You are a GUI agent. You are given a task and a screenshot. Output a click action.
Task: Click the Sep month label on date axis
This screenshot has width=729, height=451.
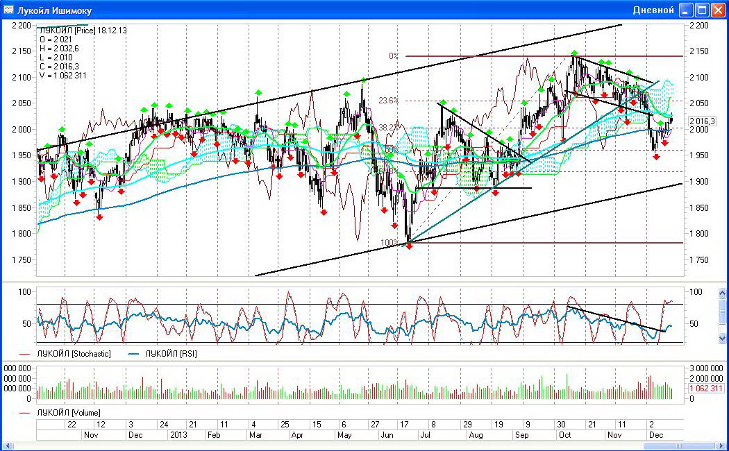tap(521, 435)
